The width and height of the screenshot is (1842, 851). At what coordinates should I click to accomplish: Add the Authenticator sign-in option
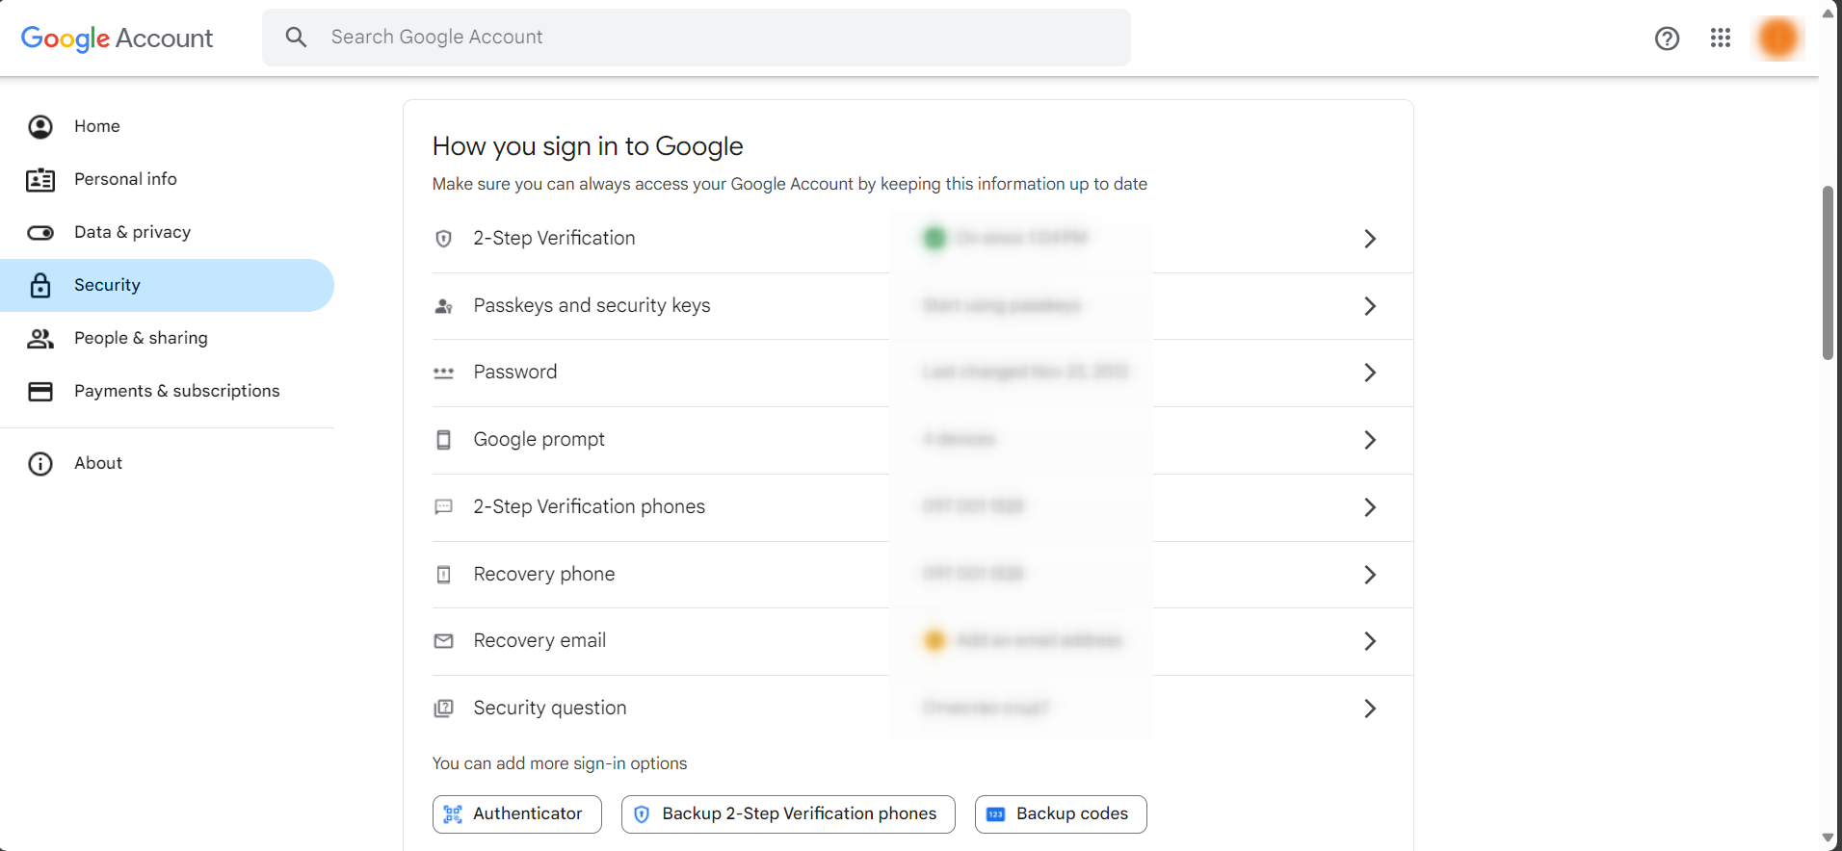[x=517, y=814]
